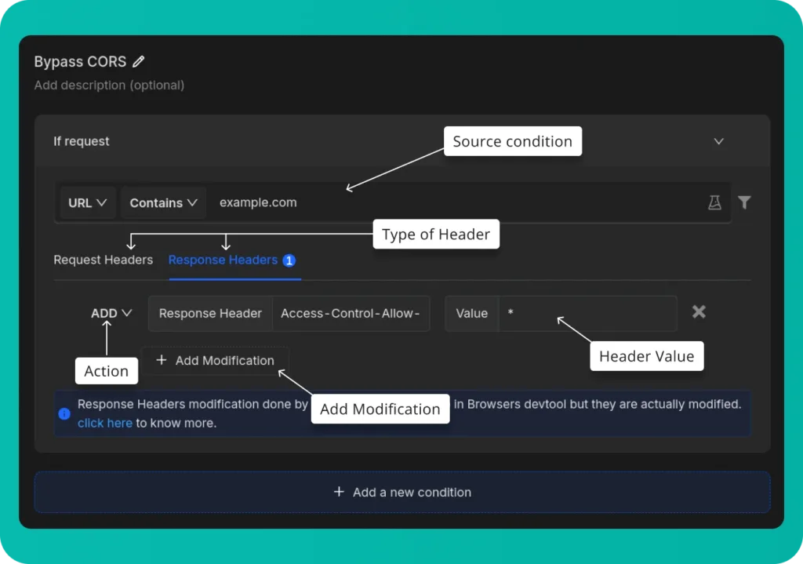Click the Bypass CORS title

81,61
